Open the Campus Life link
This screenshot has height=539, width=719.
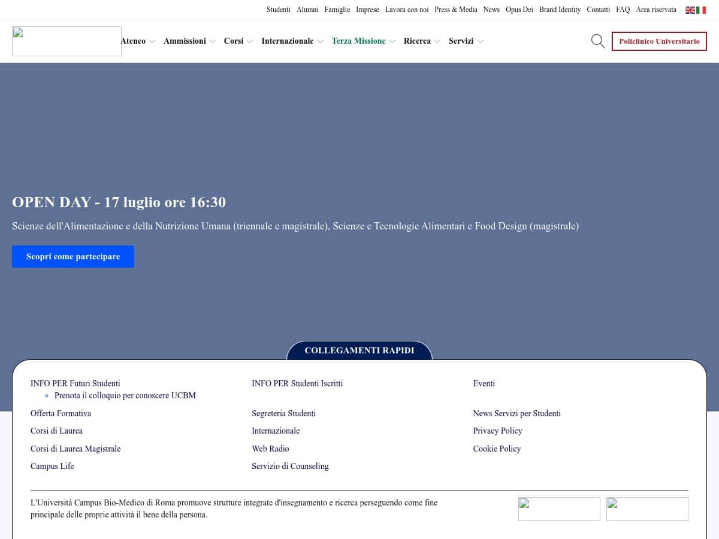tap(52, 466)
